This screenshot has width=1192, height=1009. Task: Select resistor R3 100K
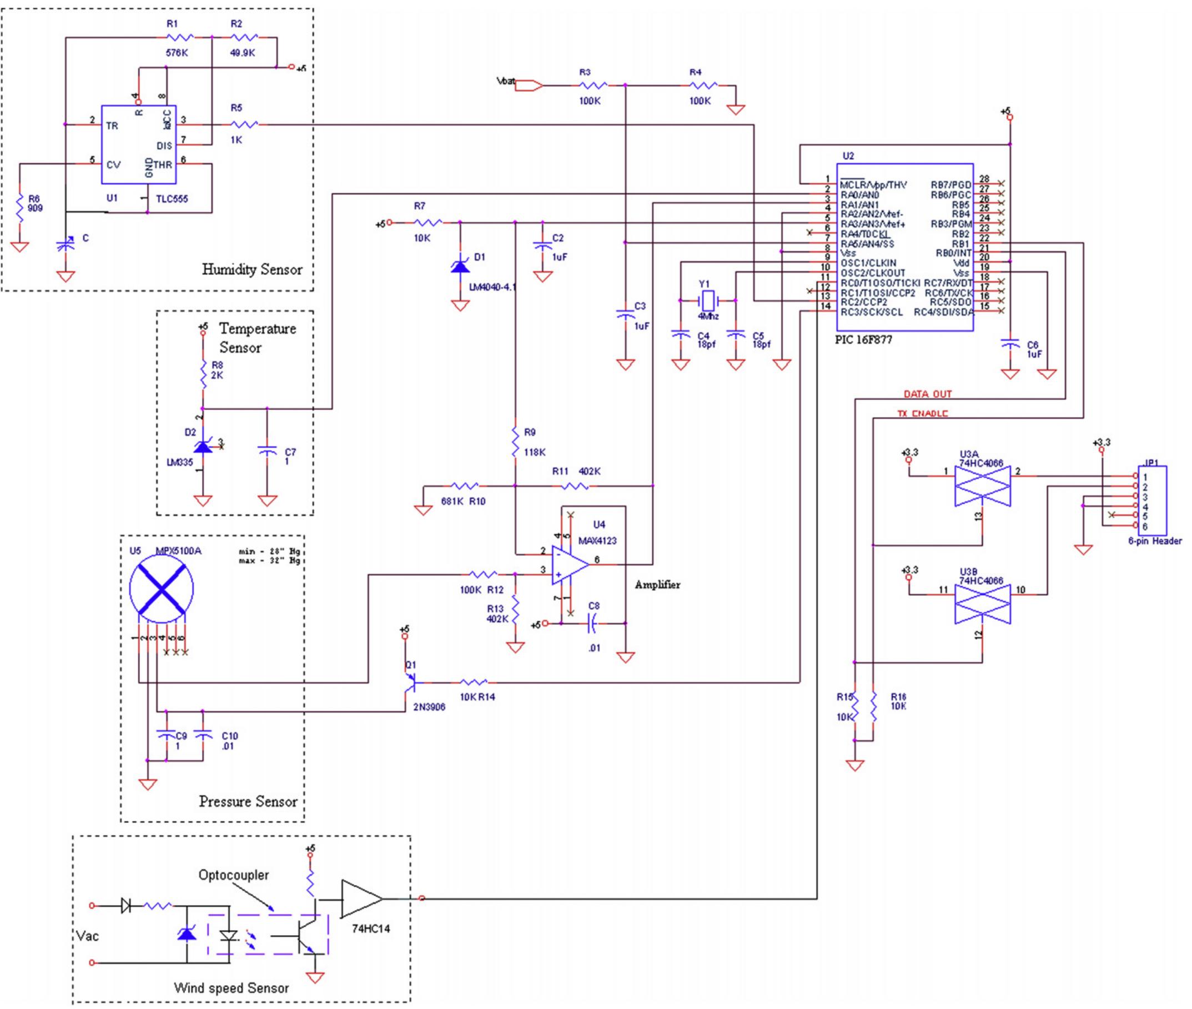pyautogui.click(x=593, y=86)
